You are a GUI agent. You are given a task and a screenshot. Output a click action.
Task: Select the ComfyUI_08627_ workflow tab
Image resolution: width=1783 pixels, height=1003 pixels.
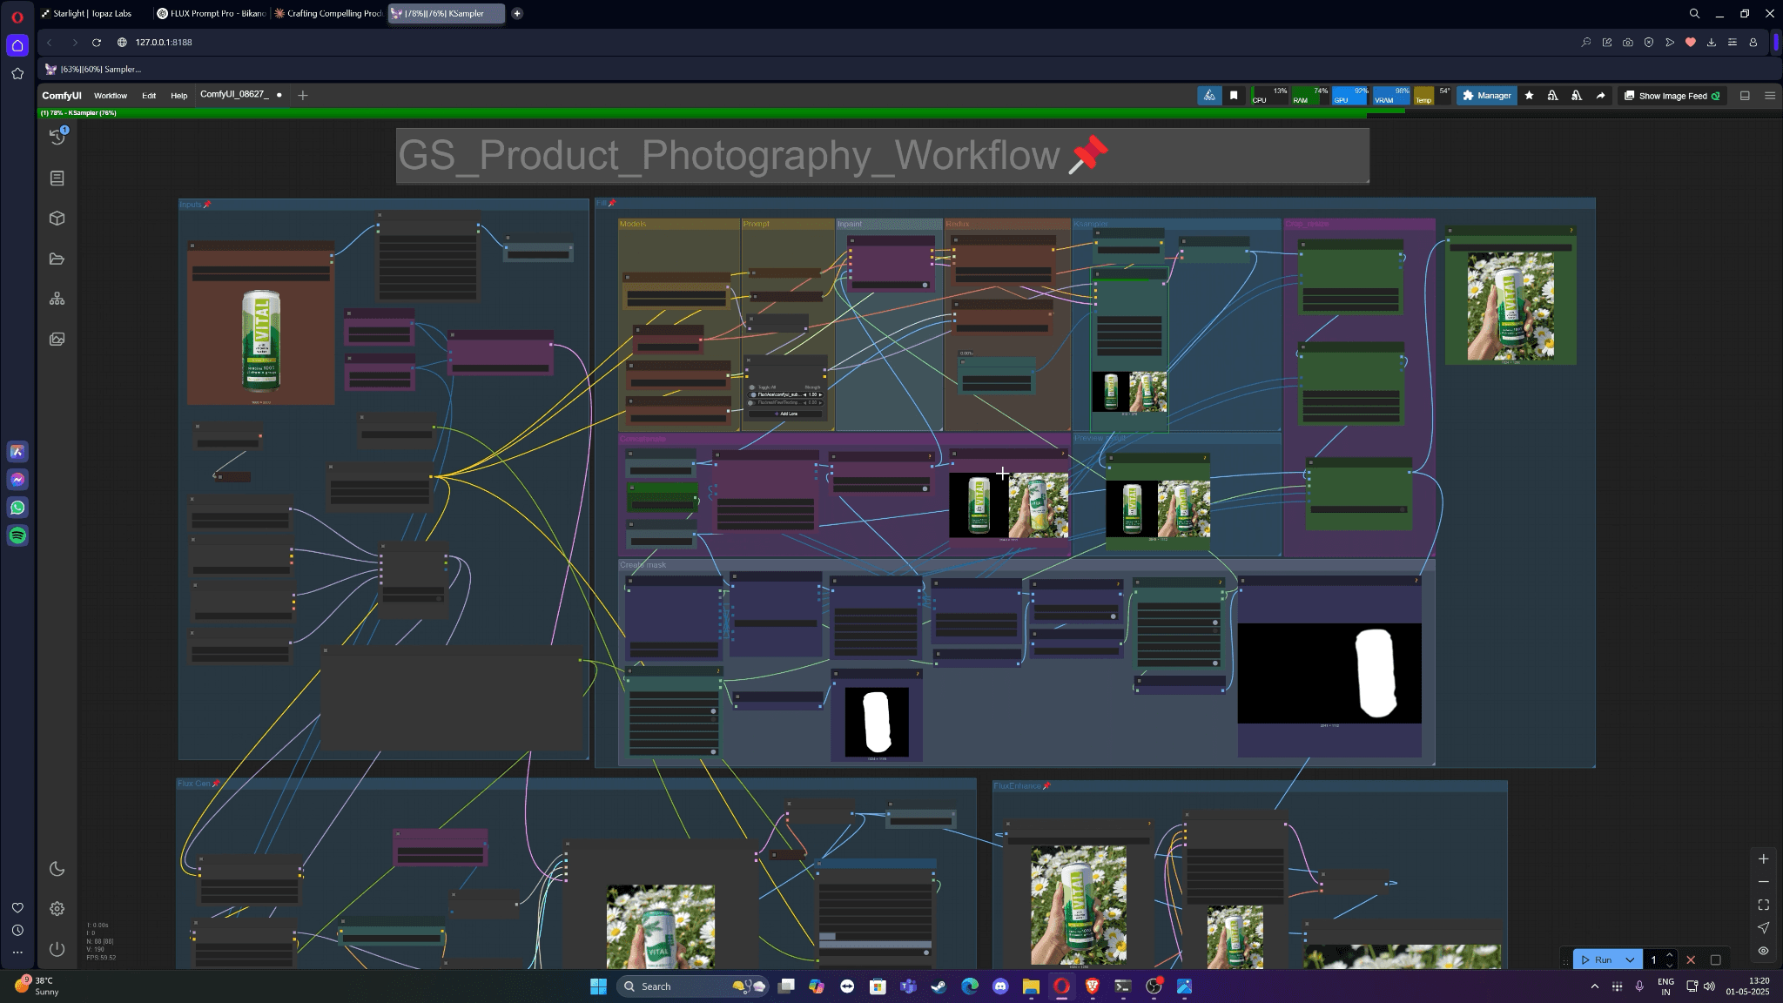tap(234, 94)
